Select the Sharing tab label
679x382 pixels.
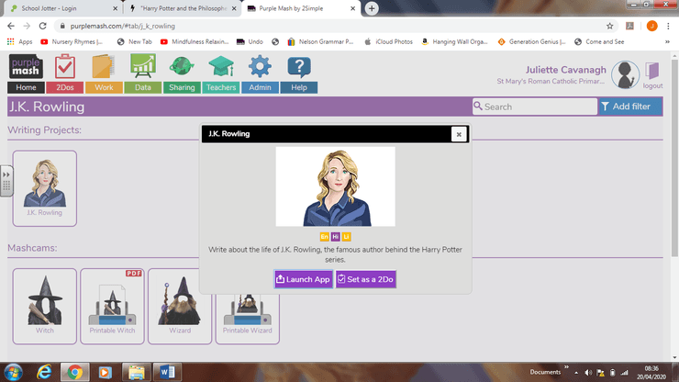coord(182,87)
